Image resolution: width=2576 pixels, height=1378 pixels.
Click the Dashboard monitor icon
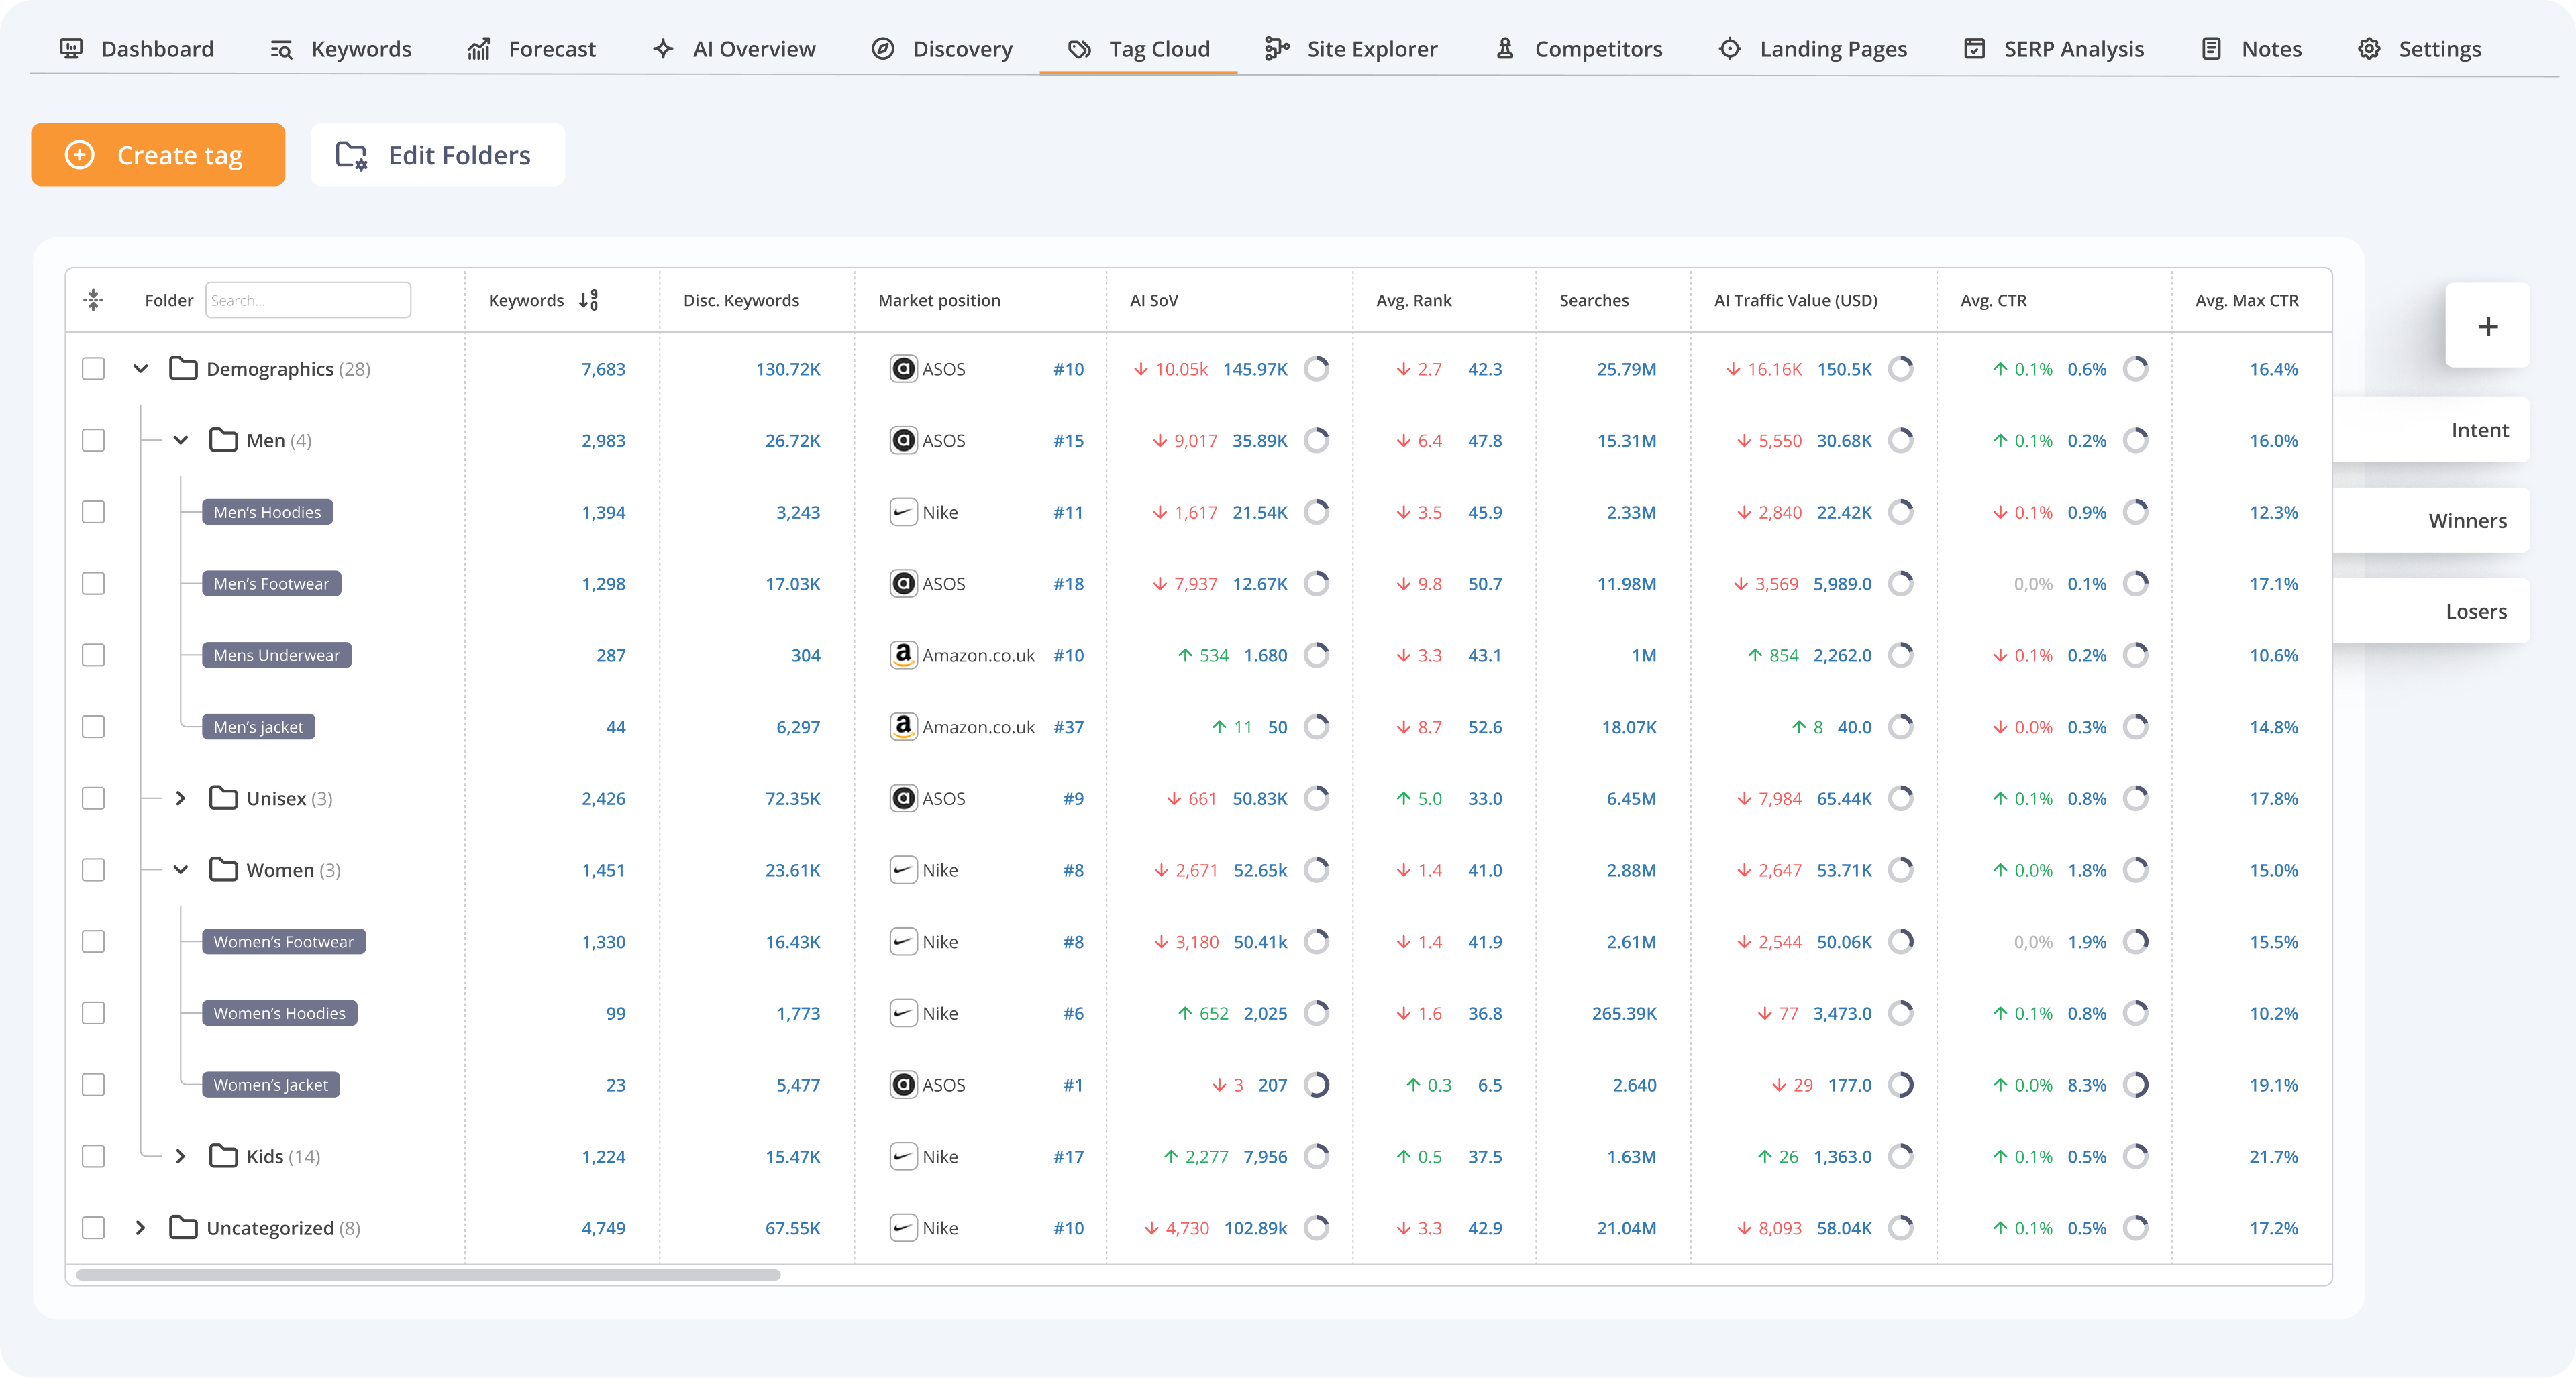(x=71, y=49)
